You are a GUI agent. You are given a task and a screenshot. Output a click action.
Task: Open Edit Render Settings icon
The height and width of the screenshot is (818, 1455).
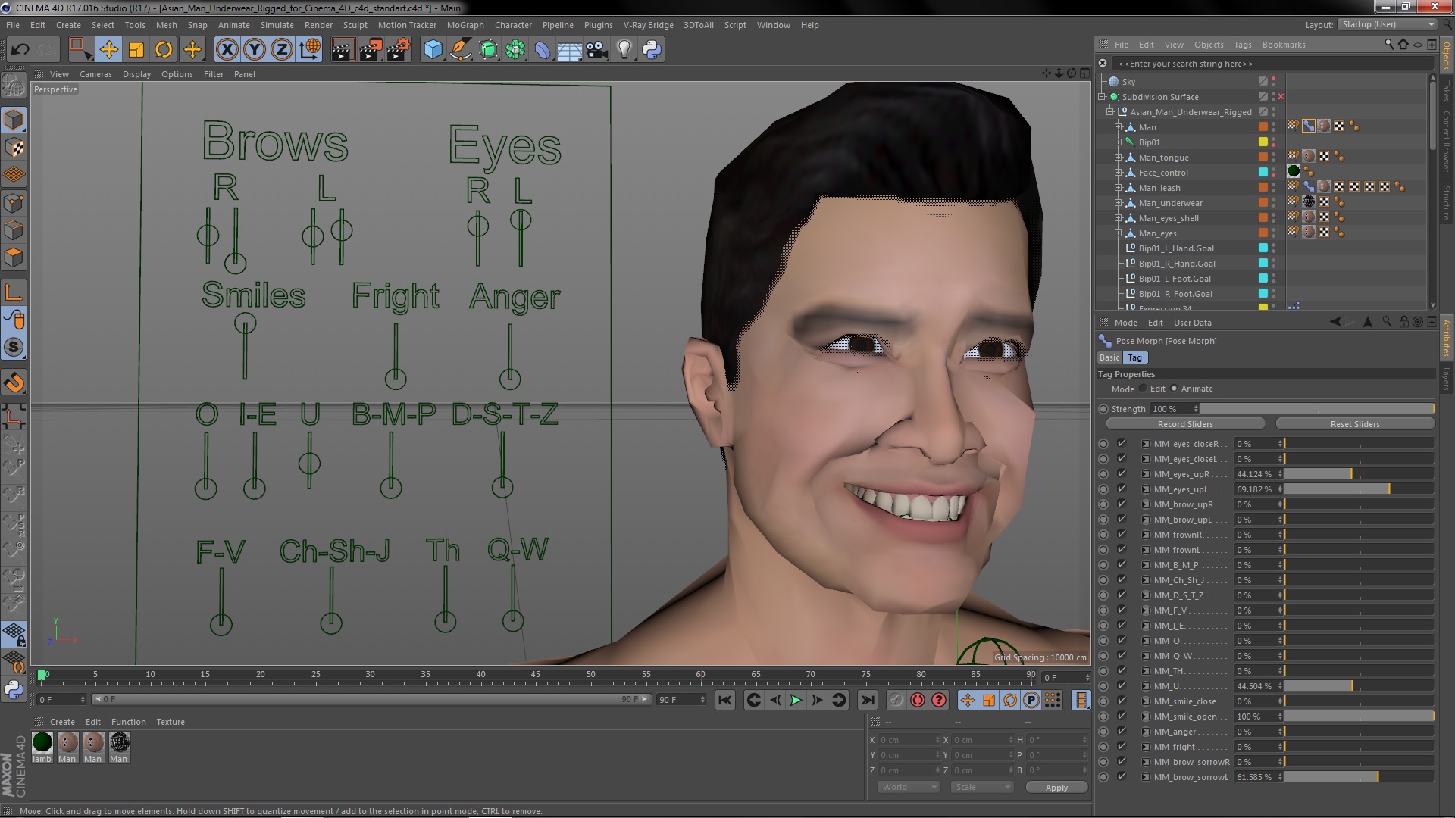399,50
